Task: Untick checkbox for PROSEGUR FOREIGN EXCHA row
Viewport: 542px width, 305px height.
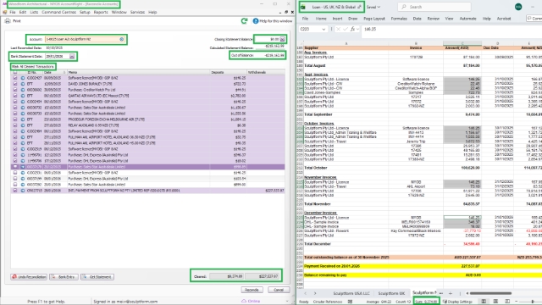Action: [15, 119]
